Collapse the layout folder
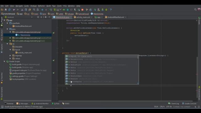This screenshot has width=201, height=113. pyautogui.click(x=10, y=50)
